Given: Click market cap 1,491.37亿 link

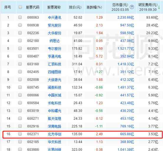Looking at the screenshot, I should click(126, 87).
